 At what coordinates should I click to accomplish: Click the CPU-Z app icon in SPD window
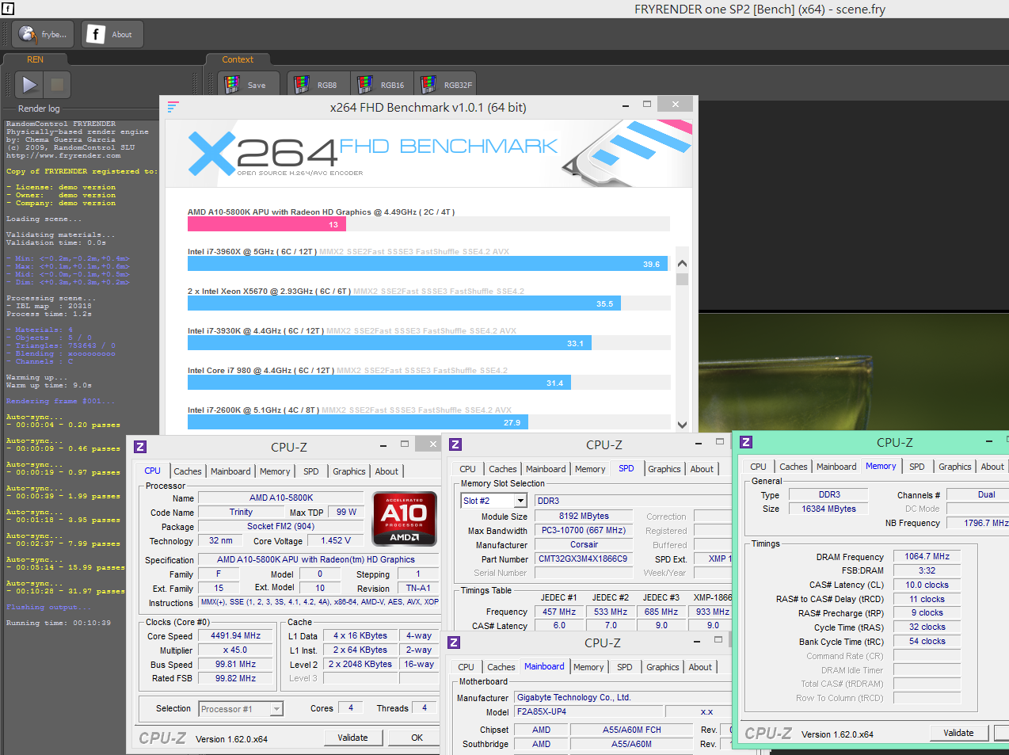tap(455, 445)
